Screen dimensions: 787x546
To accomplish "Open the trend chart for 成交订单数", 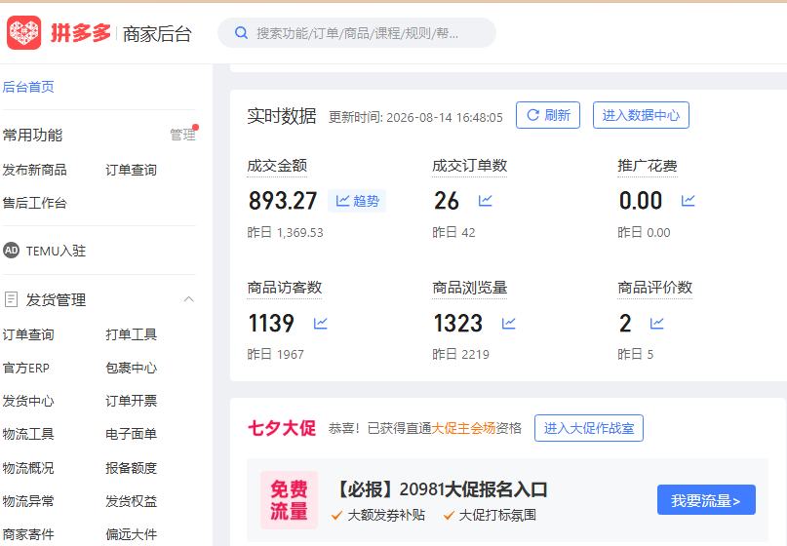I will [x=486, y=201].
